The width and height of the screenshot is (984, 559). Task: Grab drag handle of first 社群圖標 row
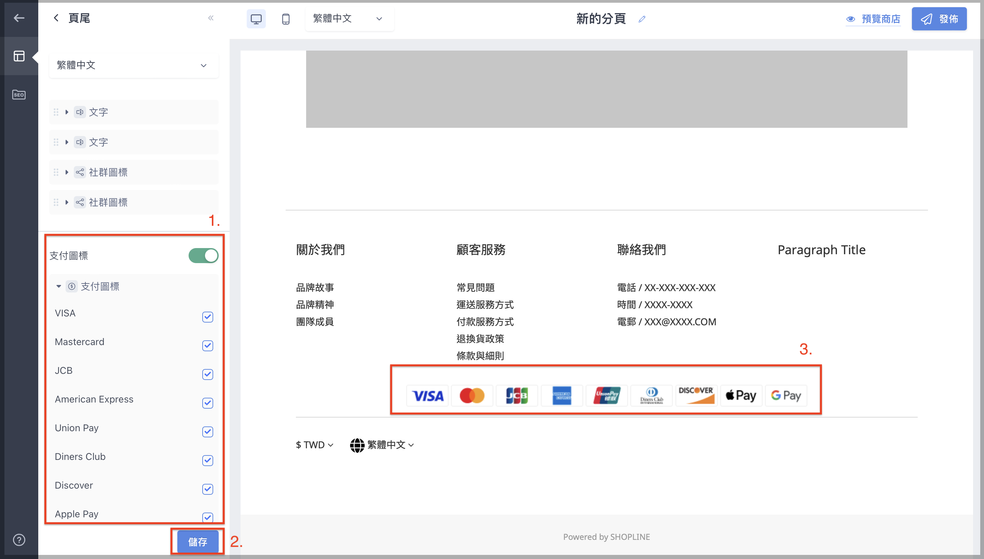(x=56, y=172)
